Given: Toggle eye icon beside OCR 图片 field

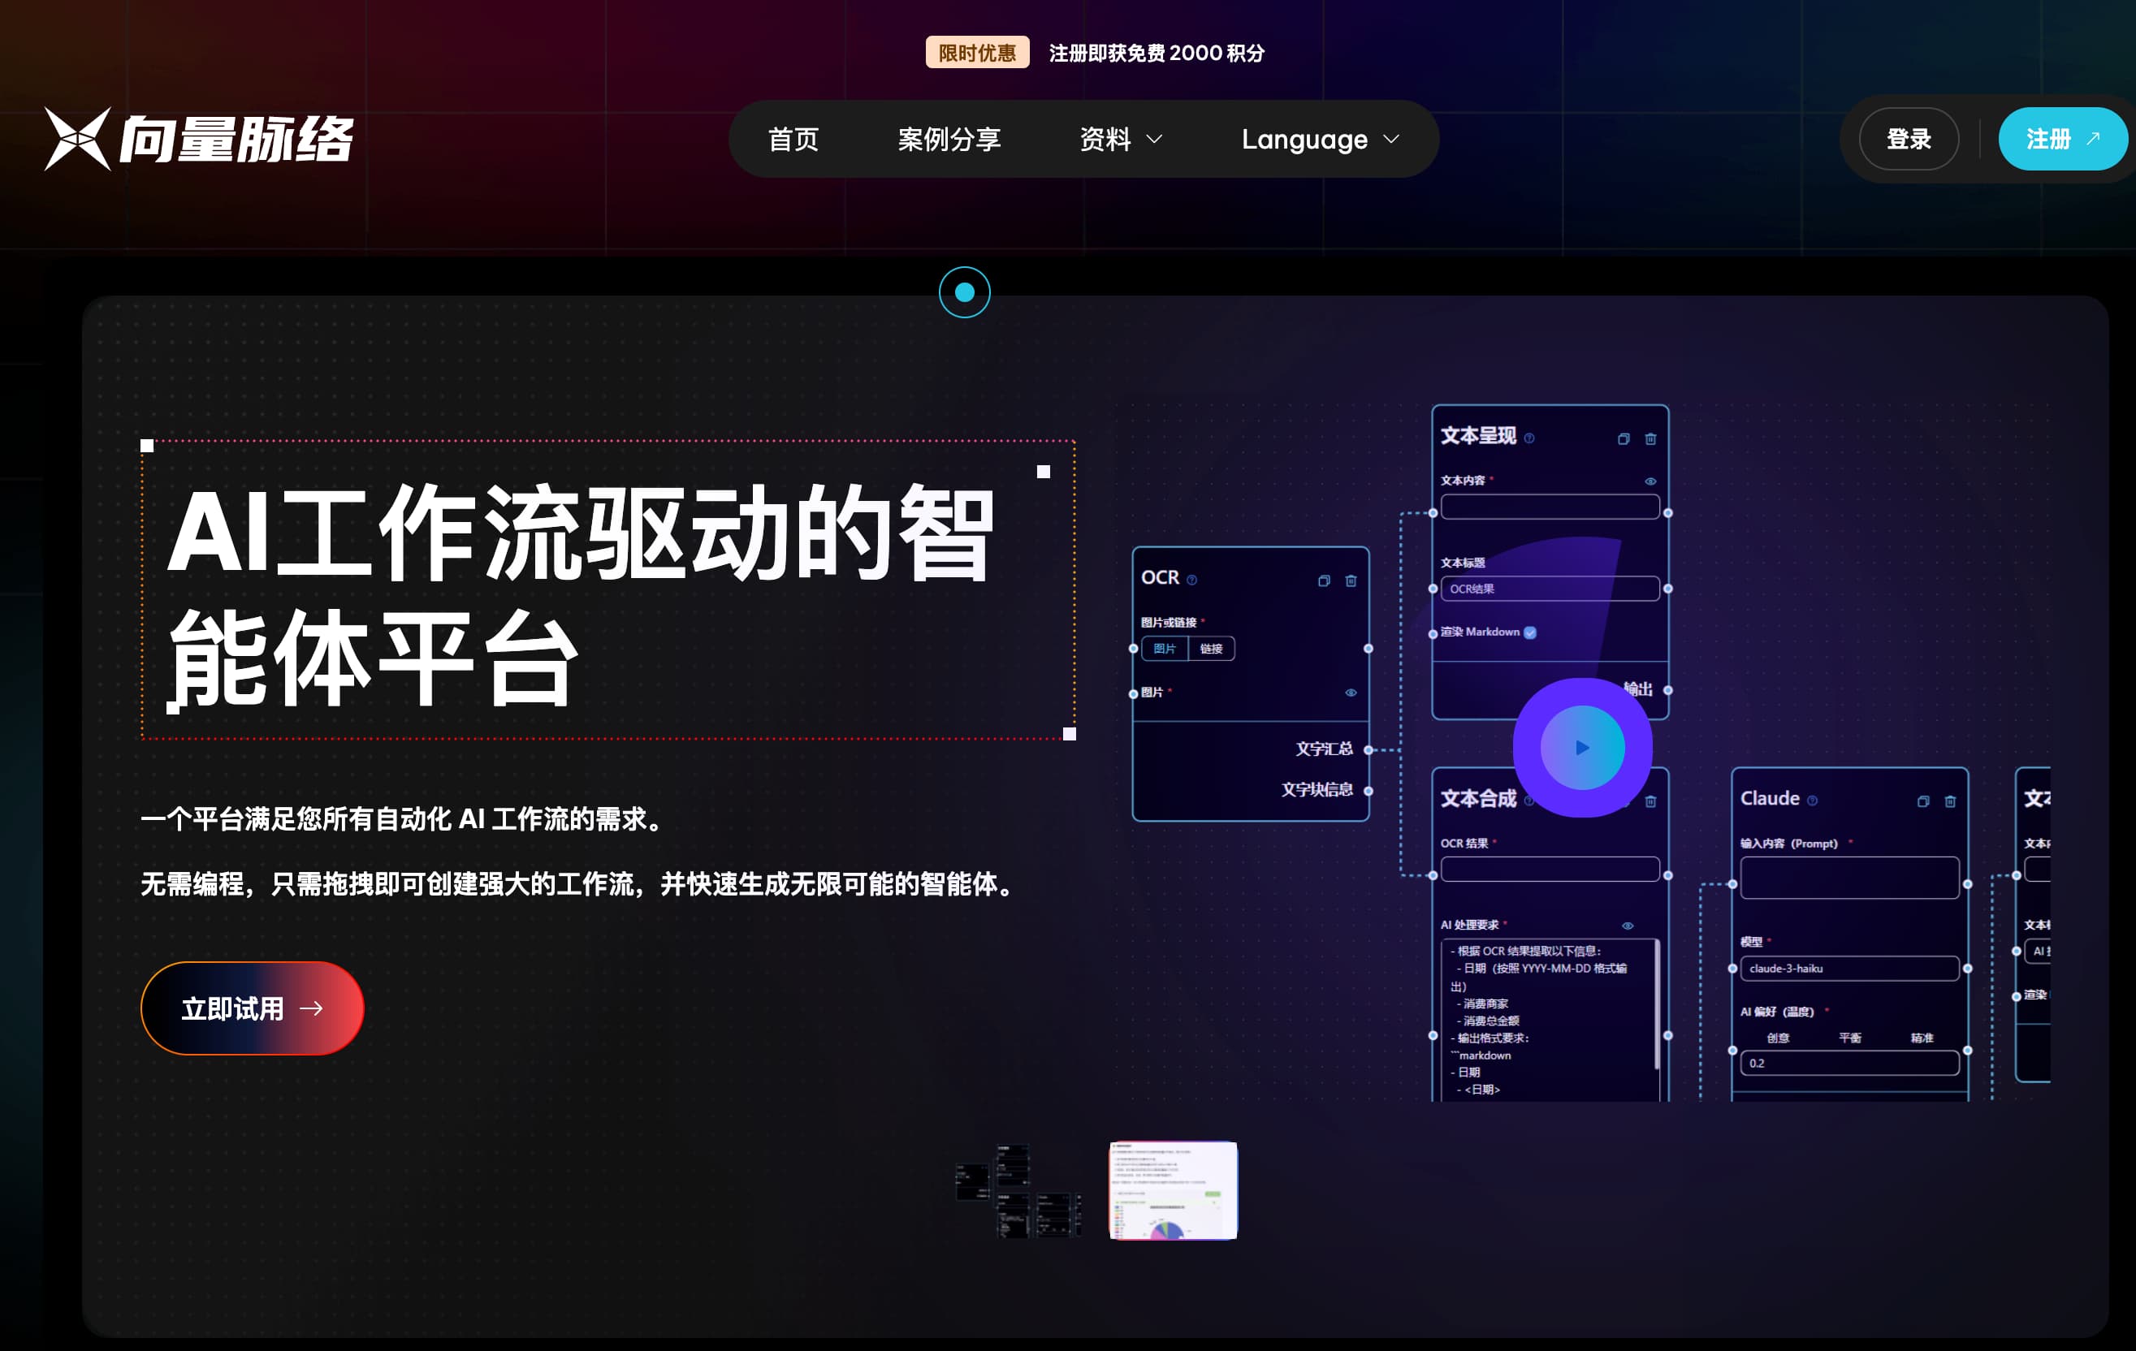Looking at the screenshot, I should pyautogui.click(x=1351, y=693).
